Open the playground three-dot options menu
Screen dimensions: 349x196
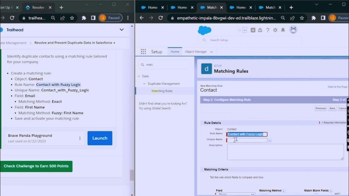[x=80, y=138]
